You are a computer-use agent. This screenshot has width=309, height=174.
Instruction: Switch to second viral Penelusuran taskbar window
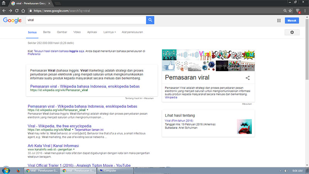[x=78, y=171]
